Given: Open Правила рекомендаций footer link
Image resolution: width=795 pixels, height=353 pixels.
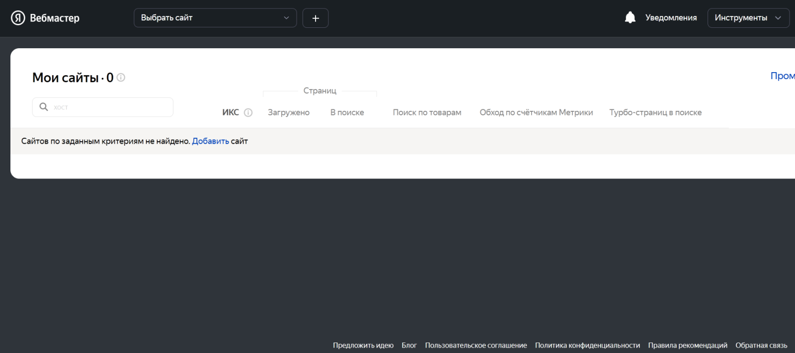Looking at the screenshot, I should (x=688, y=345).
